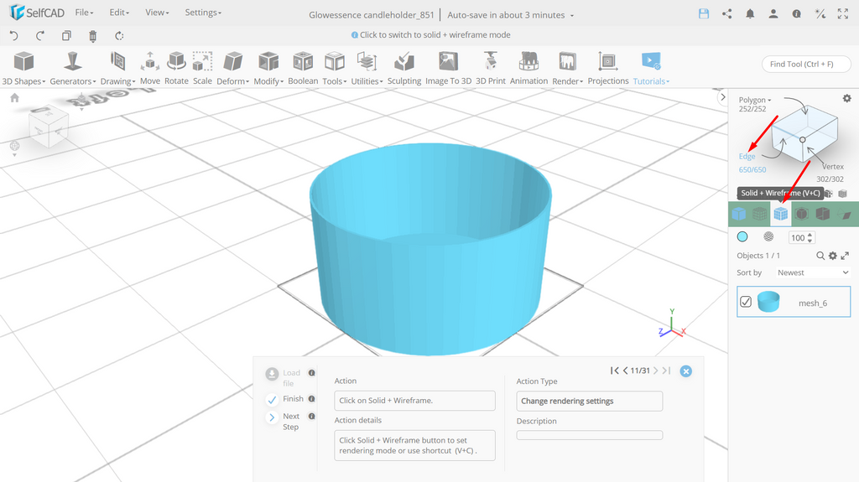Expand the 3D Shapes dropdown
Image resolution: width=859 pixels, height=482 pixels.
(23, 81)
